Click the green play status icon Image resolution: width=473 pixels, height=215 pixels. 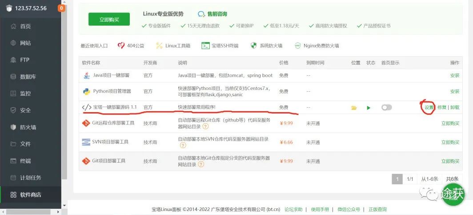click(369, 108)
